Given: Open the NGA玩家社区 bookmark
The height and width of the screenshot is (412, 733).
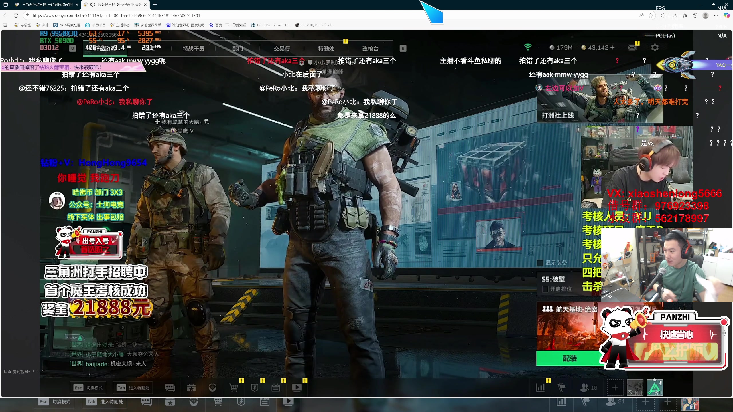Looking at the screenshot, I should pos(67,25).
